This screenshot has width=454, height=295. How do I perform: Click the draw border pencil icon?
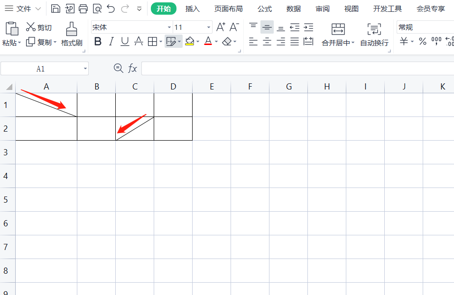pyautogui.click(x=171, y=42)
